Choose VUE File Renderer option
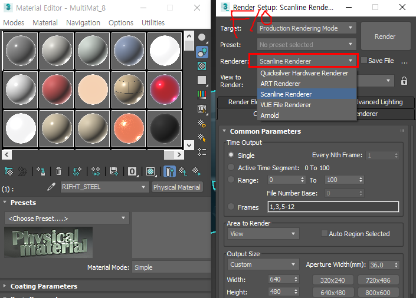 pos(307,105)
